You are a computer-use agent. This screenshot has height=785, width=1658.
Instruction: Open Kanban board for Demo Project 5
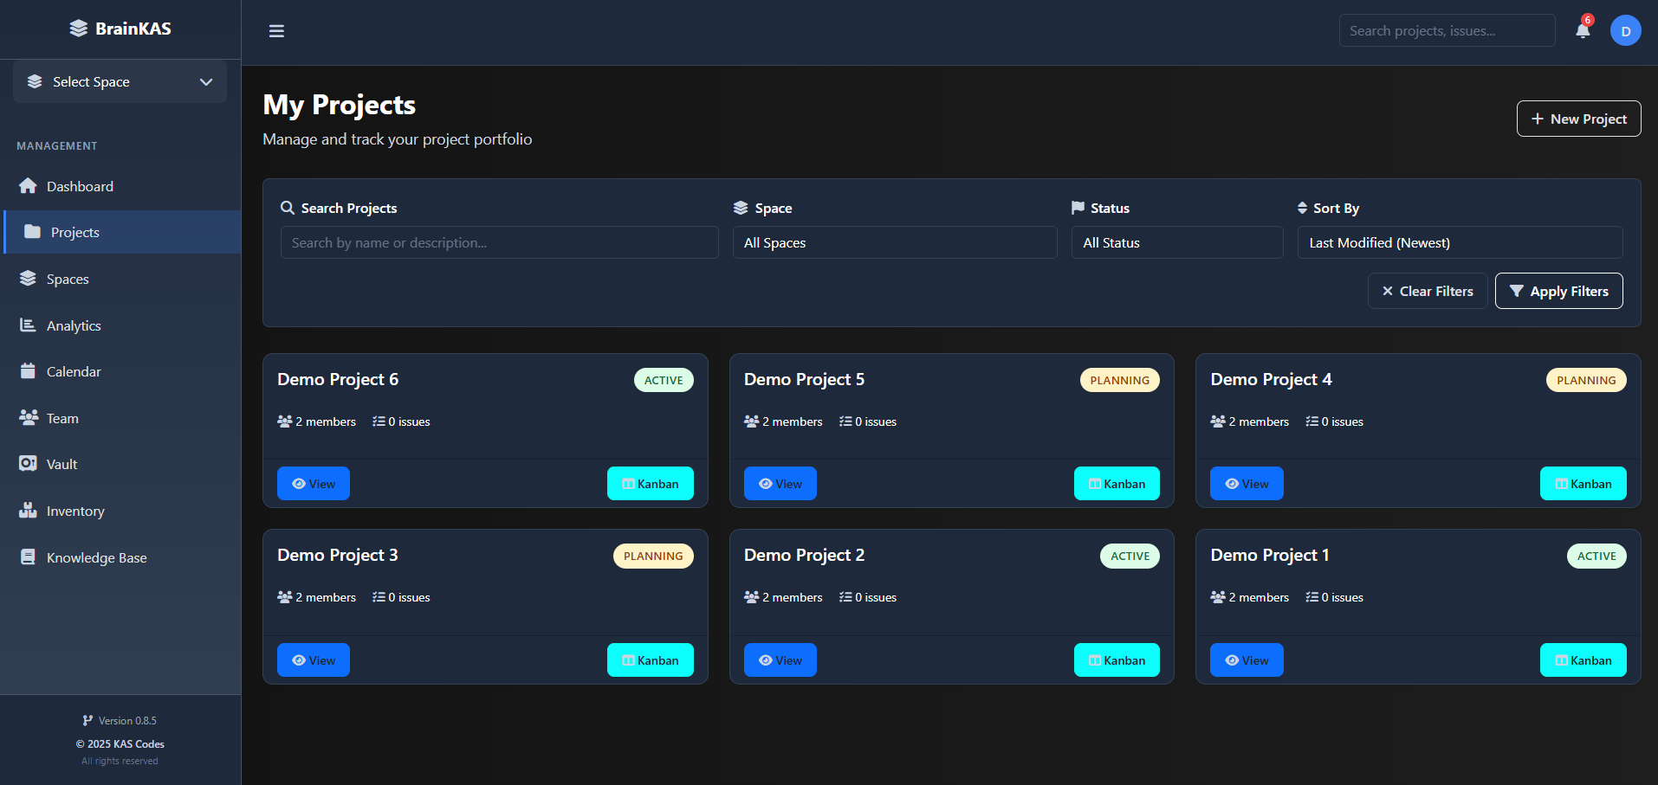pyautogui.click(x=1116, y=483)
